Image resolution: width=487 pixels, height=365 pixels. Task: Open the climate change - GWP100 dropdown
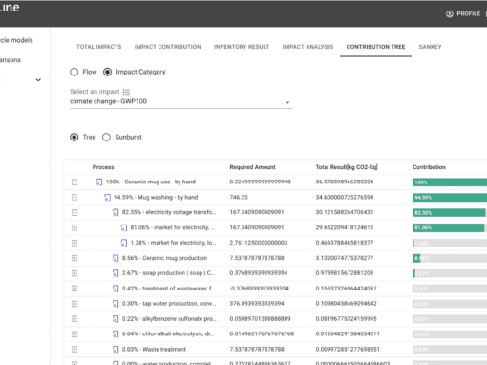tap(180, 101)
